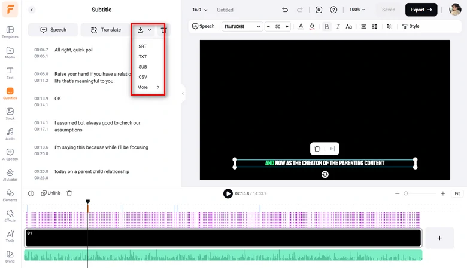Adjust line spacing icon in toolbar
467x268 pixels.
(x=375, y=26)
